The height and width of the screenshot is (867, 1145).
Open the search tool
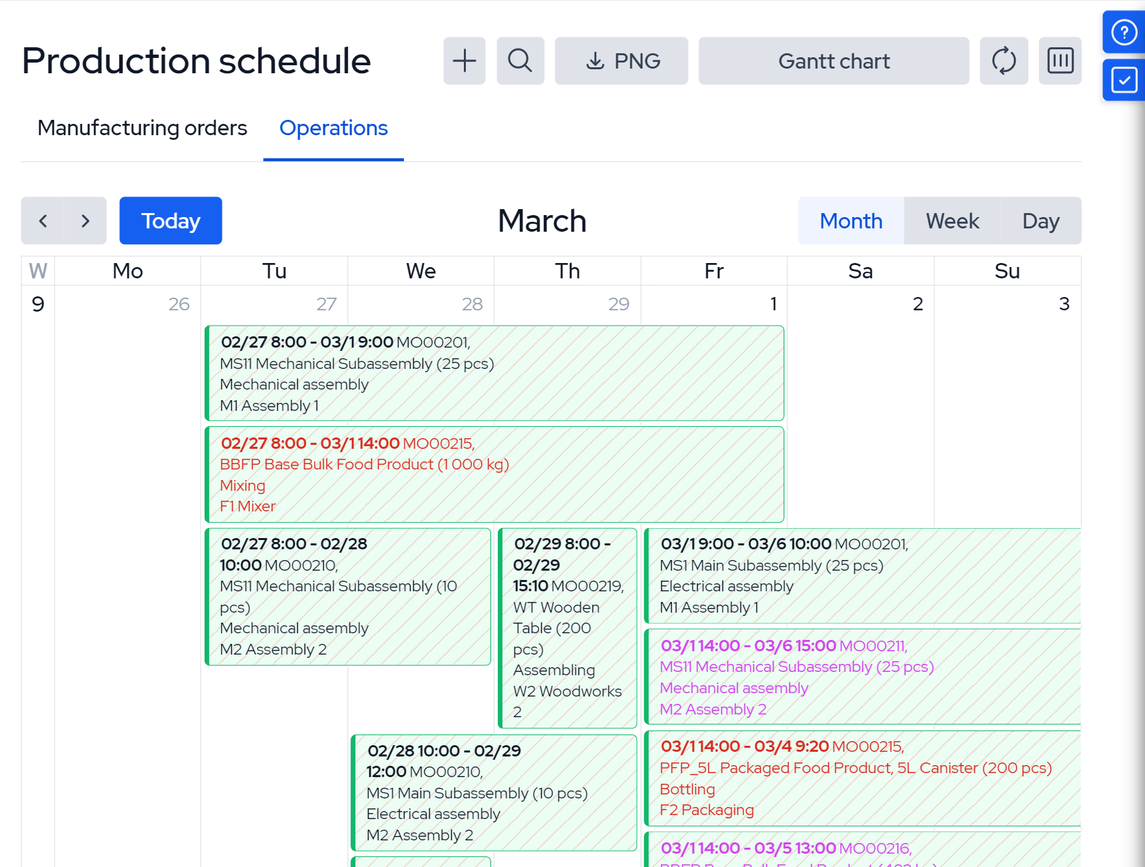click(521, 61)
